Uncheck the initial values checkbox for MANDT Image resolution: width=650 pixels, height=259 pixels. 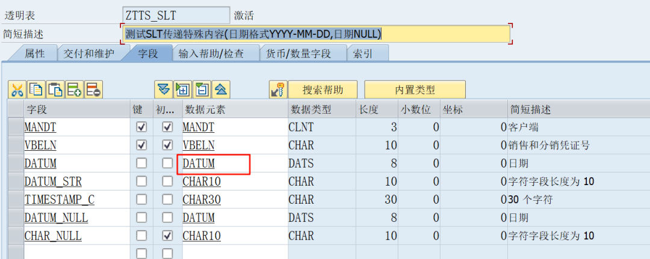tap(167, 127)
